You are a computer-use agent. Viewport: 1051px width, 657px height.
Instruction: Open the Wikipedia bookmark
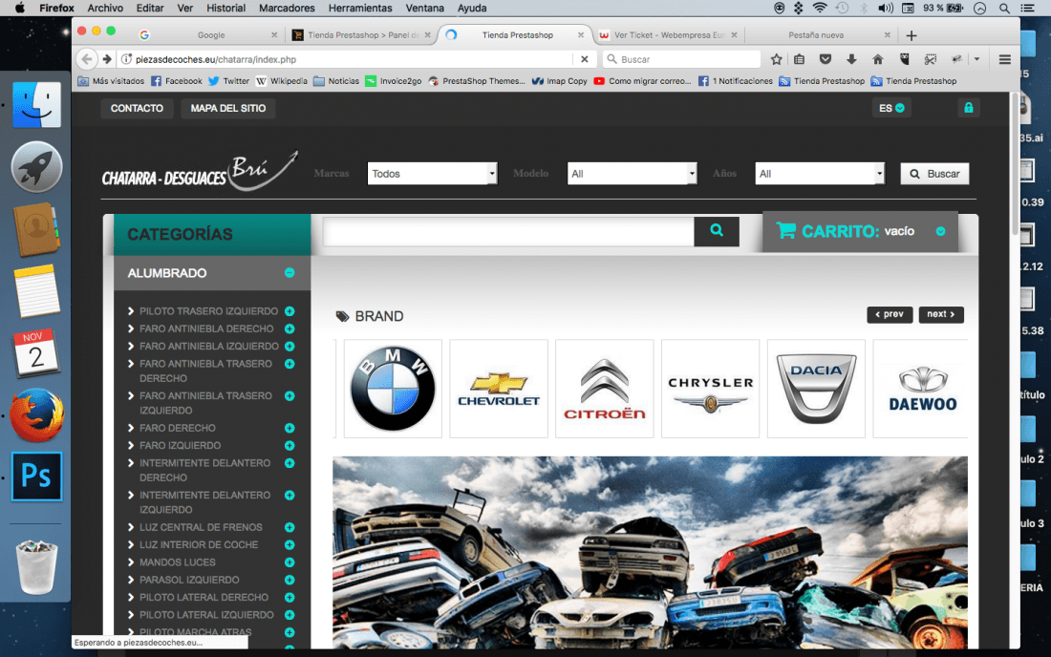tap(282, 81)
